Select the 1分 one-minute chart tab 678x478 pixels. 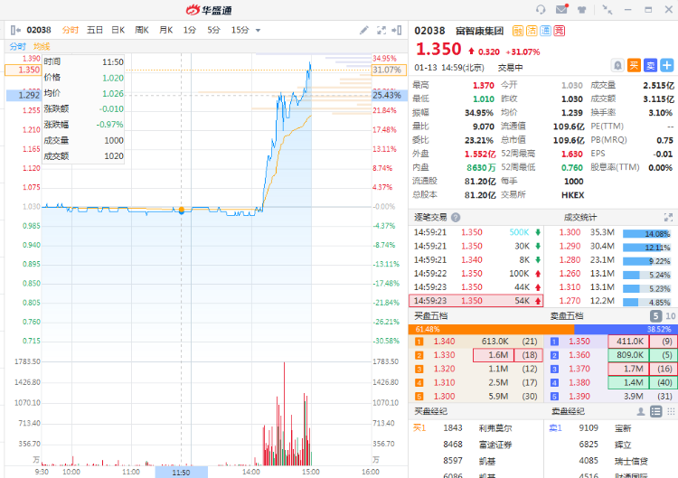point(190,30)
